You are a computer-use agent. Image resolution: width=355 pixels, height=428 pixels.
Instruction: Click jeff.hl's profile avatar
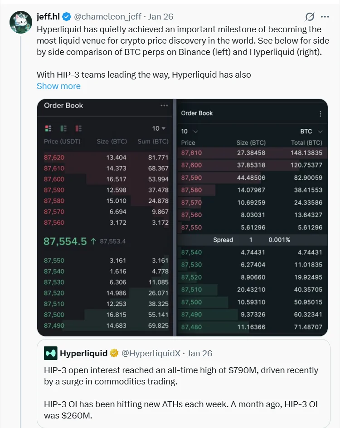tap(20, 20)
